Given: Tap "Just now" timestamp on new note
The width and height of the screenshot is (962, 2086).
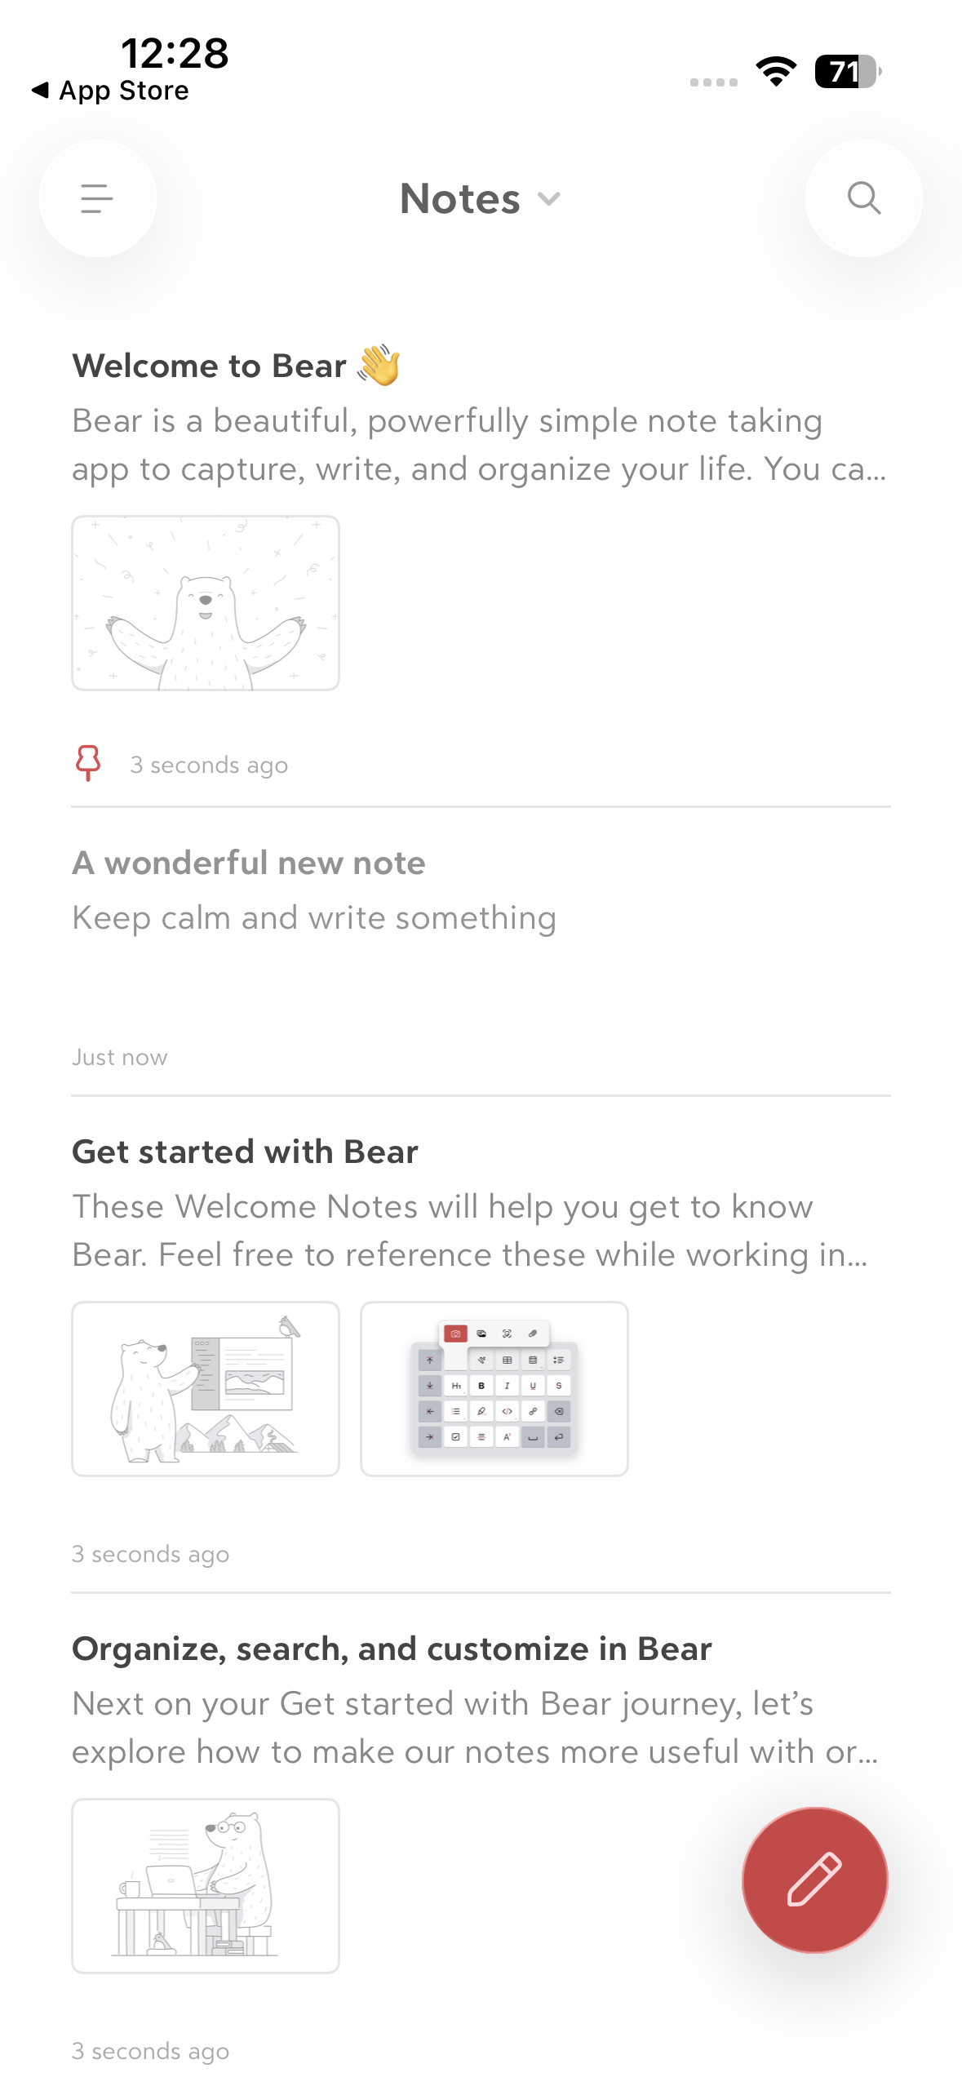Looking at the screenshot, I should [120, 1058].
